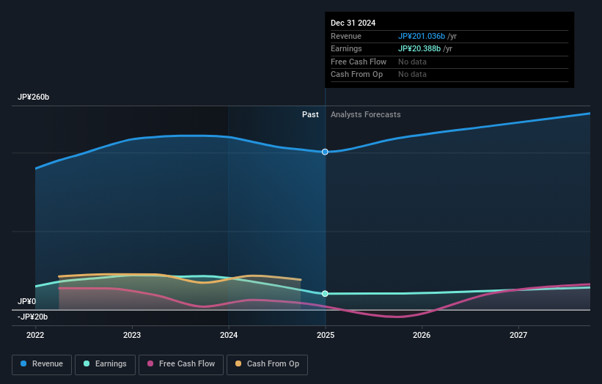Click the Dec 31 2024 tooltip date
This screenshot has width=602, height=384.
point(353,23)
